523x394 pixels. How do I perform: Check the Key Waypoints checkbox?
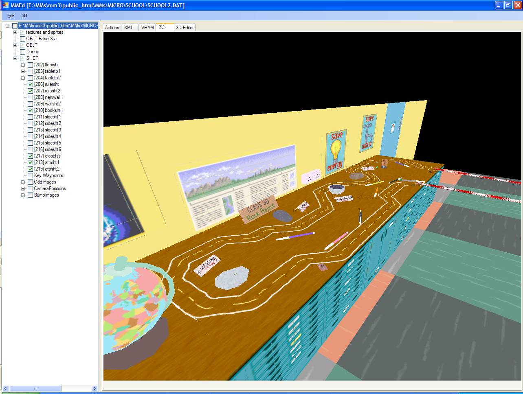pos(31,175)
